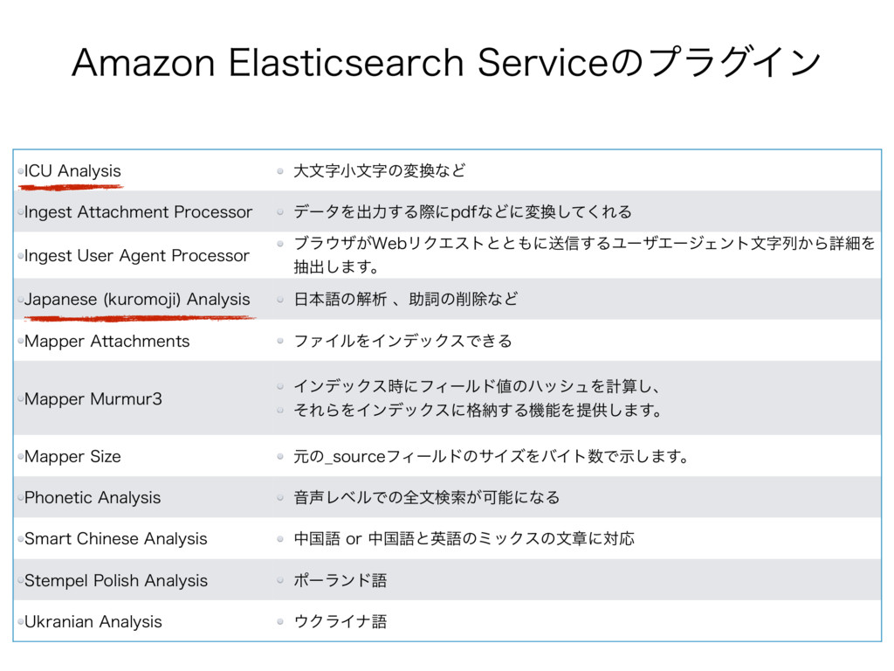Image resolution: width=894 pixels, height=671 pixels.
Task: Click the Phonetic Analysis entry
Action: point(93,497)
